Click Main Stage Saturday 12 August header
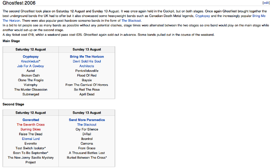This screenshot has height=168, width=273. pyautogui.click(x=31, y=49)
